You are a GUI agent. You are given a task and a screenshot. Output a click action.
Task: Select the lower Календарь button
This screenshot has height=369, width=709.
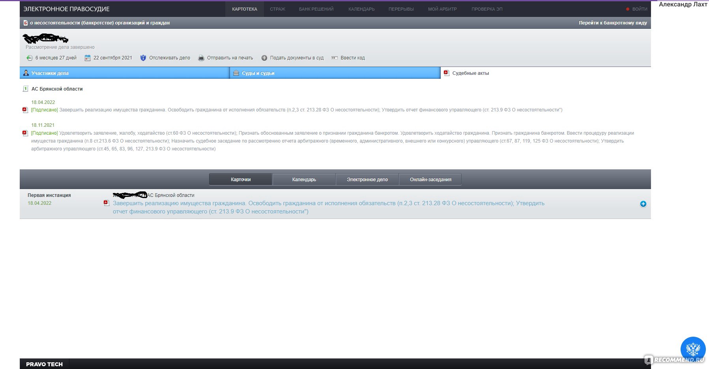[304, 180]
